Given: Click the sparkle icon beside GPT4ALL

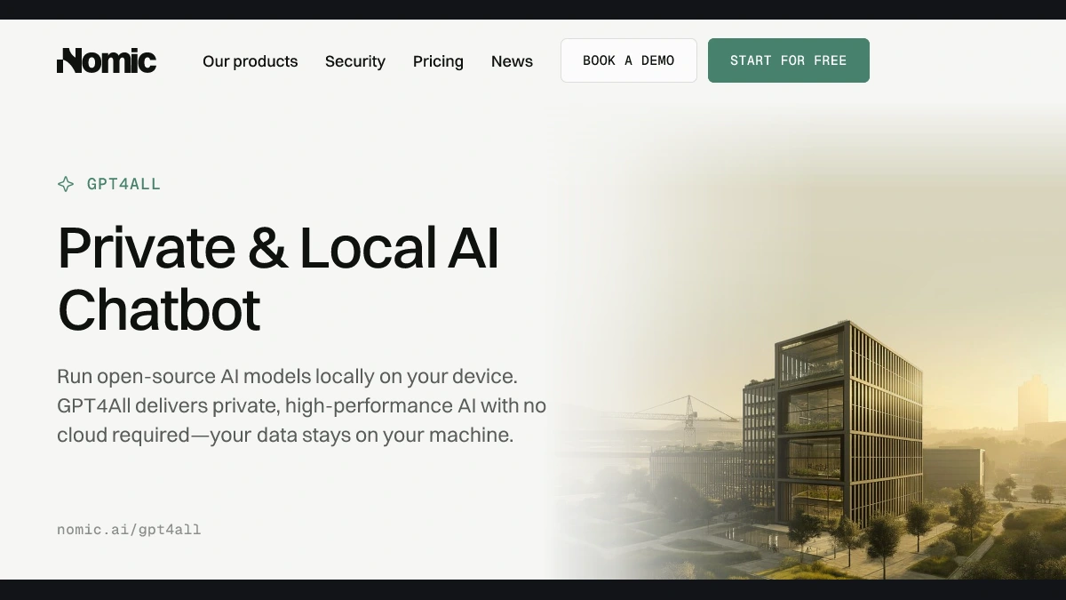Looking at the screenshot, I should click(x=66, y=184).
